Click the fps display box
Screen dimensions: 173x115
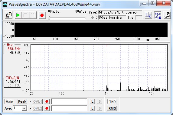[x=139, y=17]
